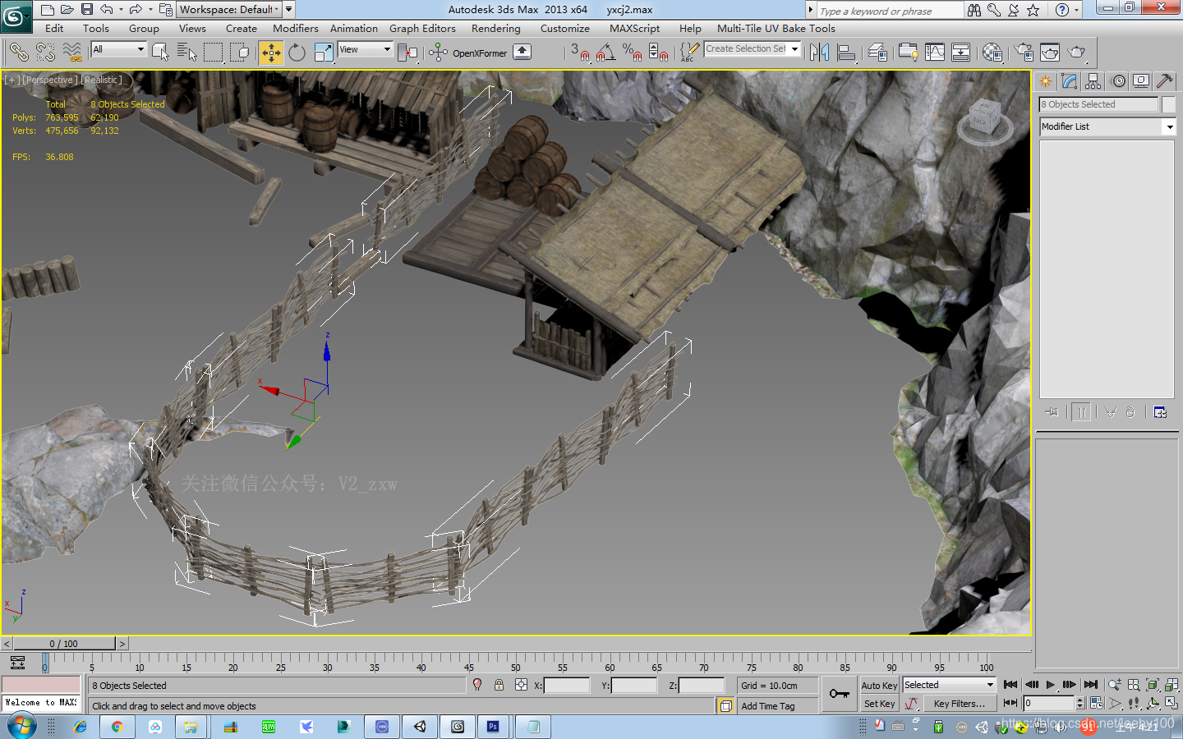Viewport: 1183px width, 739px height.
Task: Toggle the 3D Snaps button
Action: pyautogui.click(x=582, y=53)
